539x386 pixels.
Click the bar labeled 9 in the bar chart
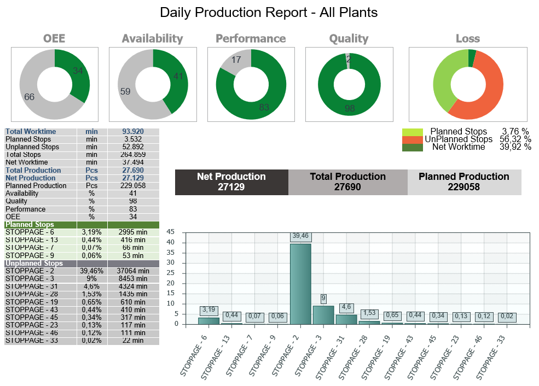(x=323, y=315)
